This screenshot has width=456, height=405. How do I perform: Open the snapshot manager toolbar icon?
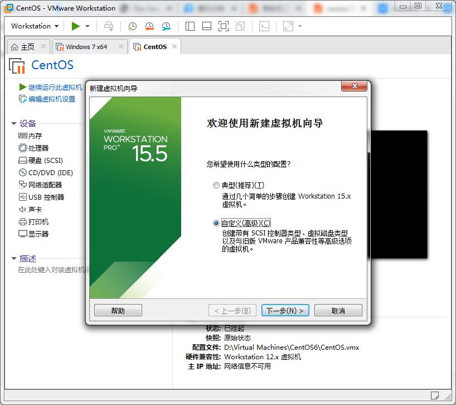166,26
